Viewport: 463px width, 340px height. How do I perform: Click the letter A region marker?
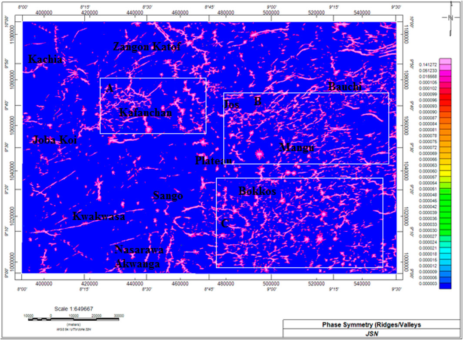[109, 88]
